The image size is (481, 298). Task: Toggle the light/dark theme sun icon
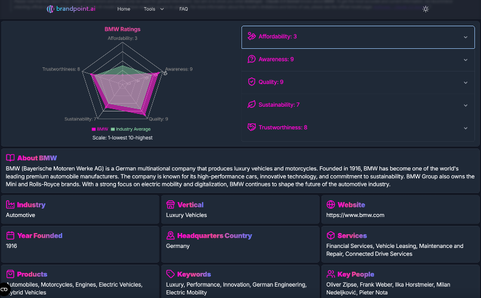[425, 9]
